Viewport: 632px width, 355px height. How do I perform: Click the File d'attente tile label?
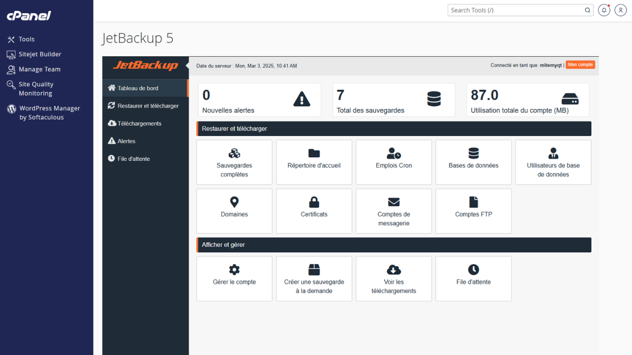tap(474, 282)
